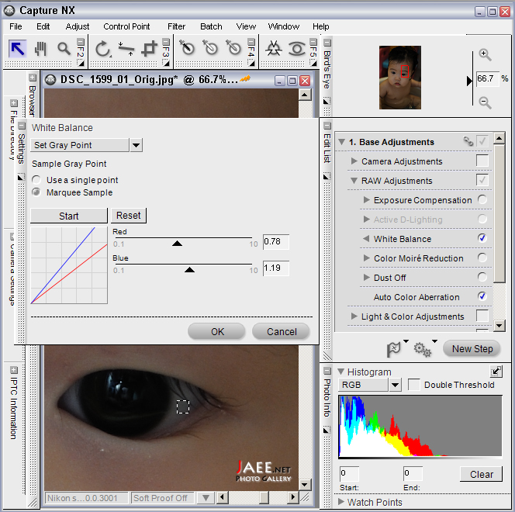Screen dimensions: 515x512
Task: Select 'Use a single point' option
Action: point(36,180)
